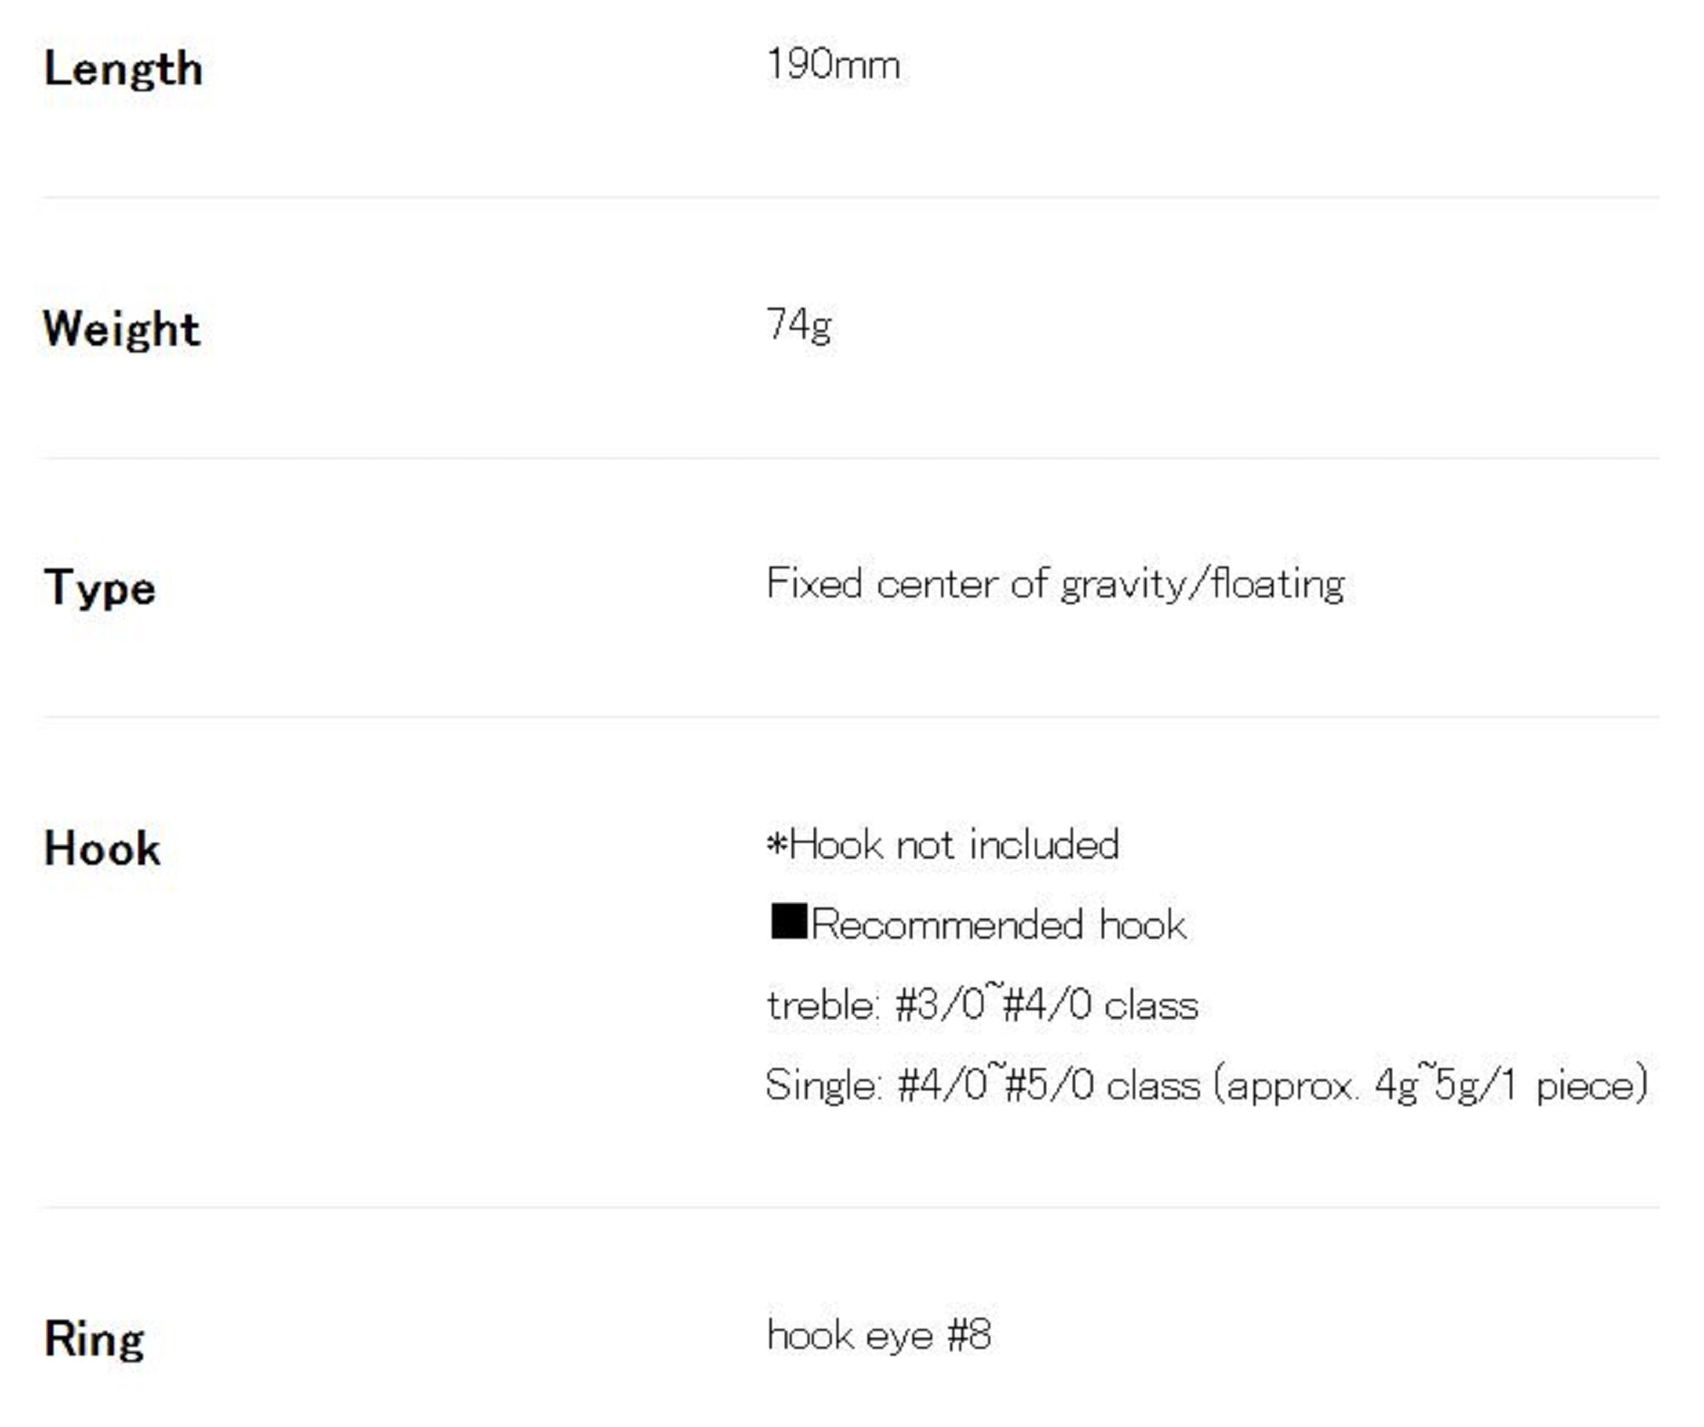This screenshot has height=1427, width=1704.
Task: Click the Ring row label
Action: (x=94, y=1338)
